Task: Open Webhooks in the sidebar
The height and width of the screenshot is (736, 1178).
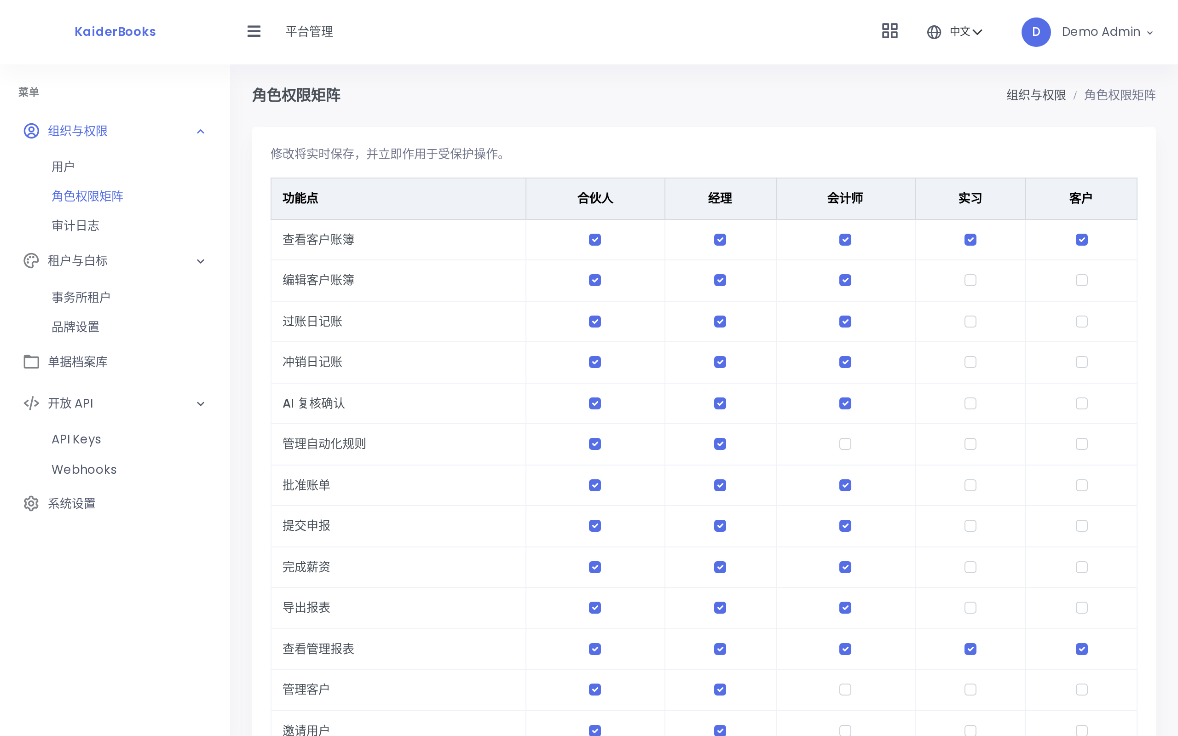Action: [84, 470]
